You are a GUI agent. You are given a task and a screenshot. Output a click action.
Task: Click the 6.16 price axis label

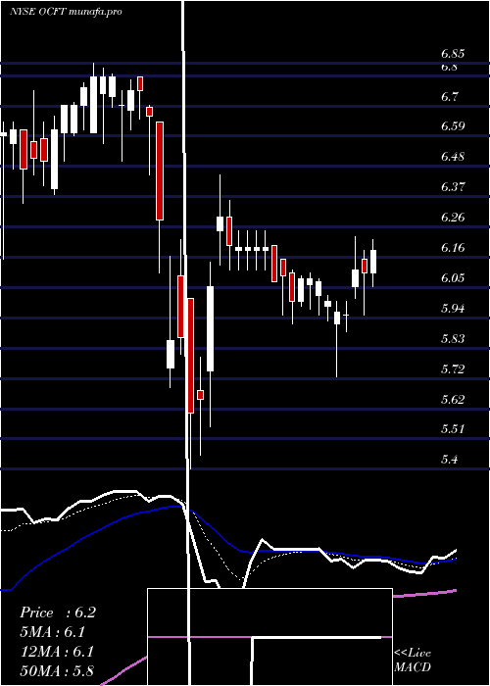coord(453,248)
